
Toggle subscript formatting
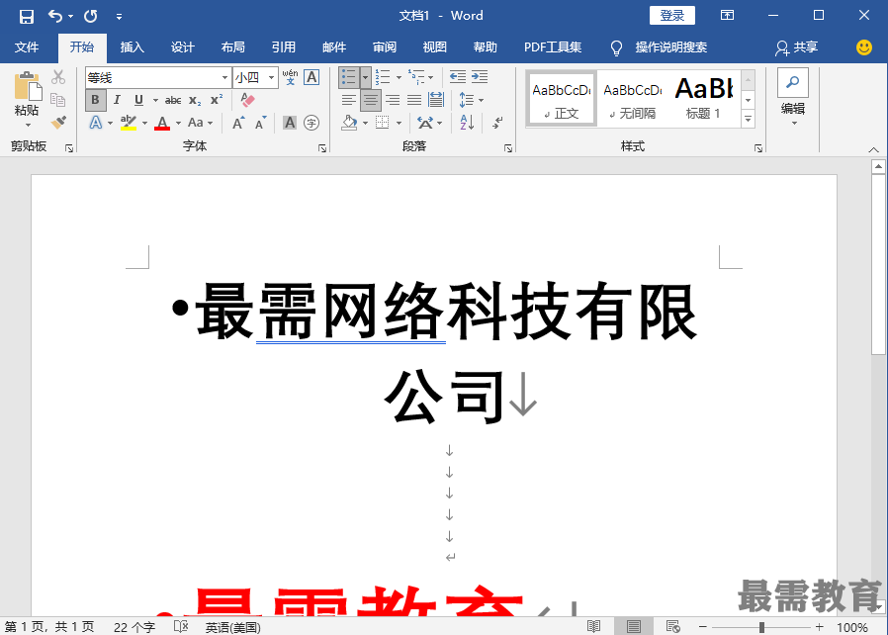coord(195,100)
